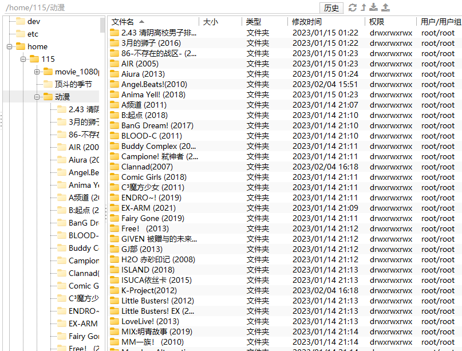Select Buddy Complex file name
Viewport: 462px width, 351px height.
[159, 147]
